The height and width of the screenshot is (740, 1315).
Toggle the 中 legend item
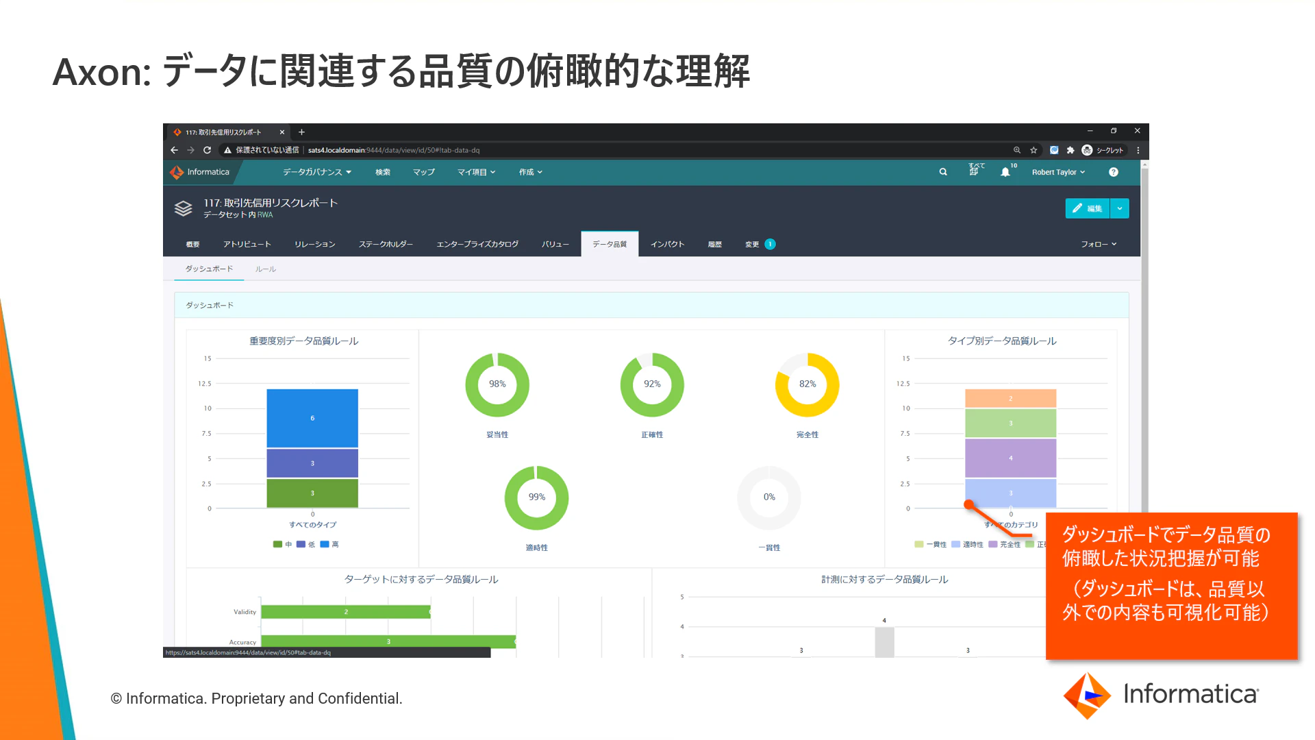point(282,544)
